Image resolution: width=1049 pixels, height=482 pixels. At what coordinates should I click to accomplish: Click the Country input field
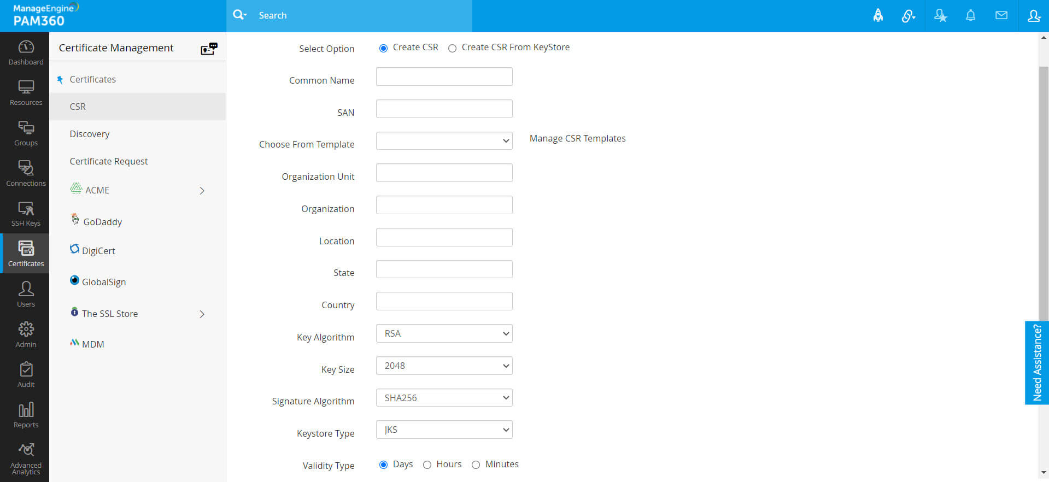tap(444, 301)
